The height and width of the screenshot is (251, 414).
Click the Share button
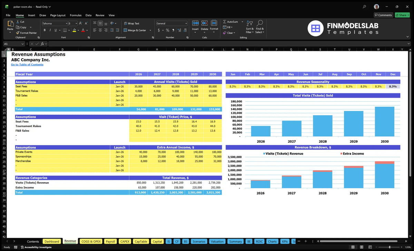point(402,15)
